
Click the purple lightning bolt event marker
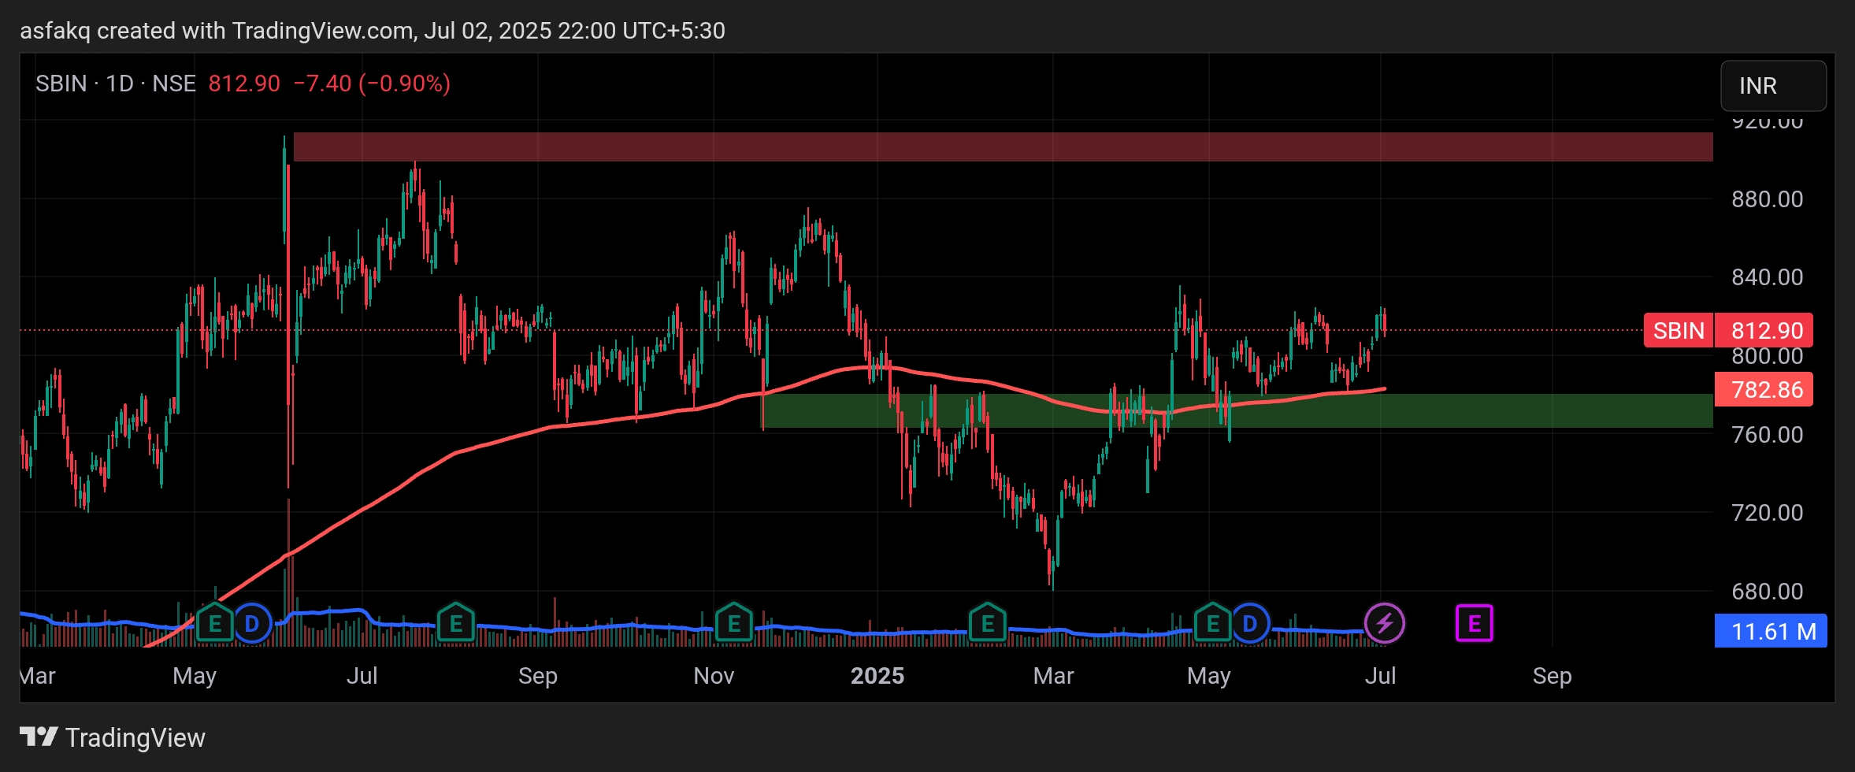tap(1384, 624)
